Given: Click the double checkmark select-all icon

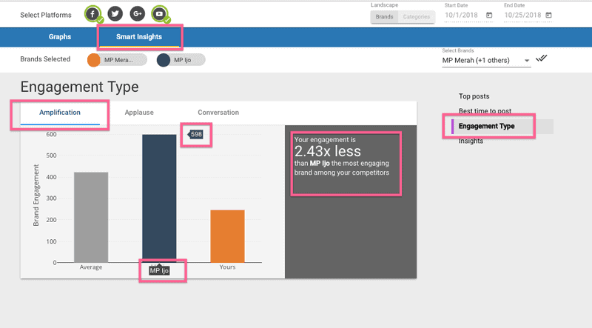Looking at the screenshot, I should (542, 59).
